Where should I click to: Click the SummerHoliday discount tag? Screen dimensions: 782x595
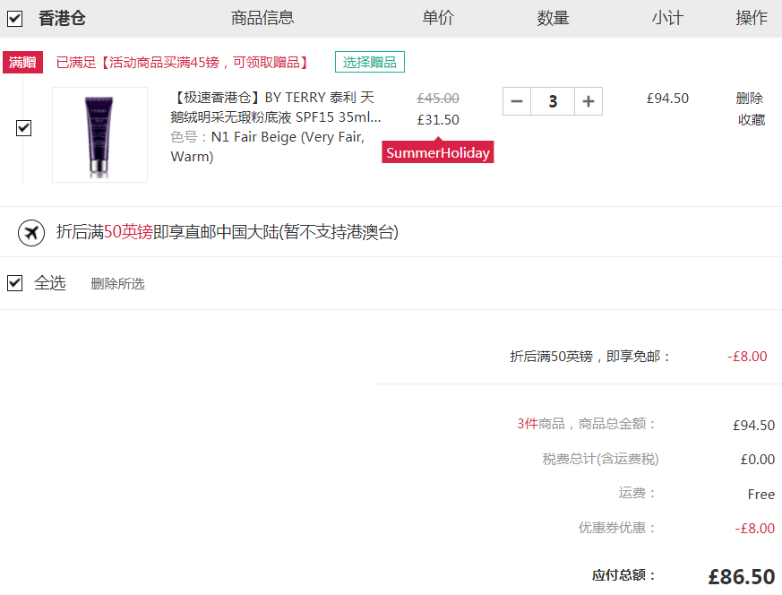point(438,152)
